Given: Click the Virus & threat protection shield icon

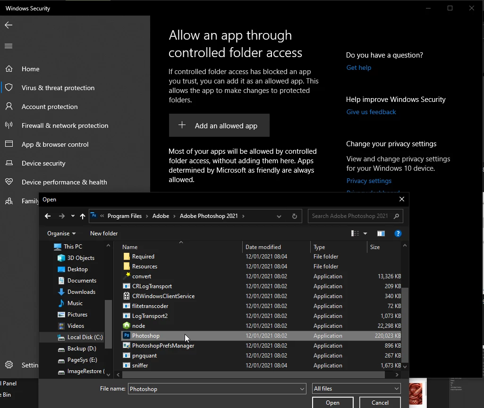Looking at the screenshot, I should click(9, 88).
